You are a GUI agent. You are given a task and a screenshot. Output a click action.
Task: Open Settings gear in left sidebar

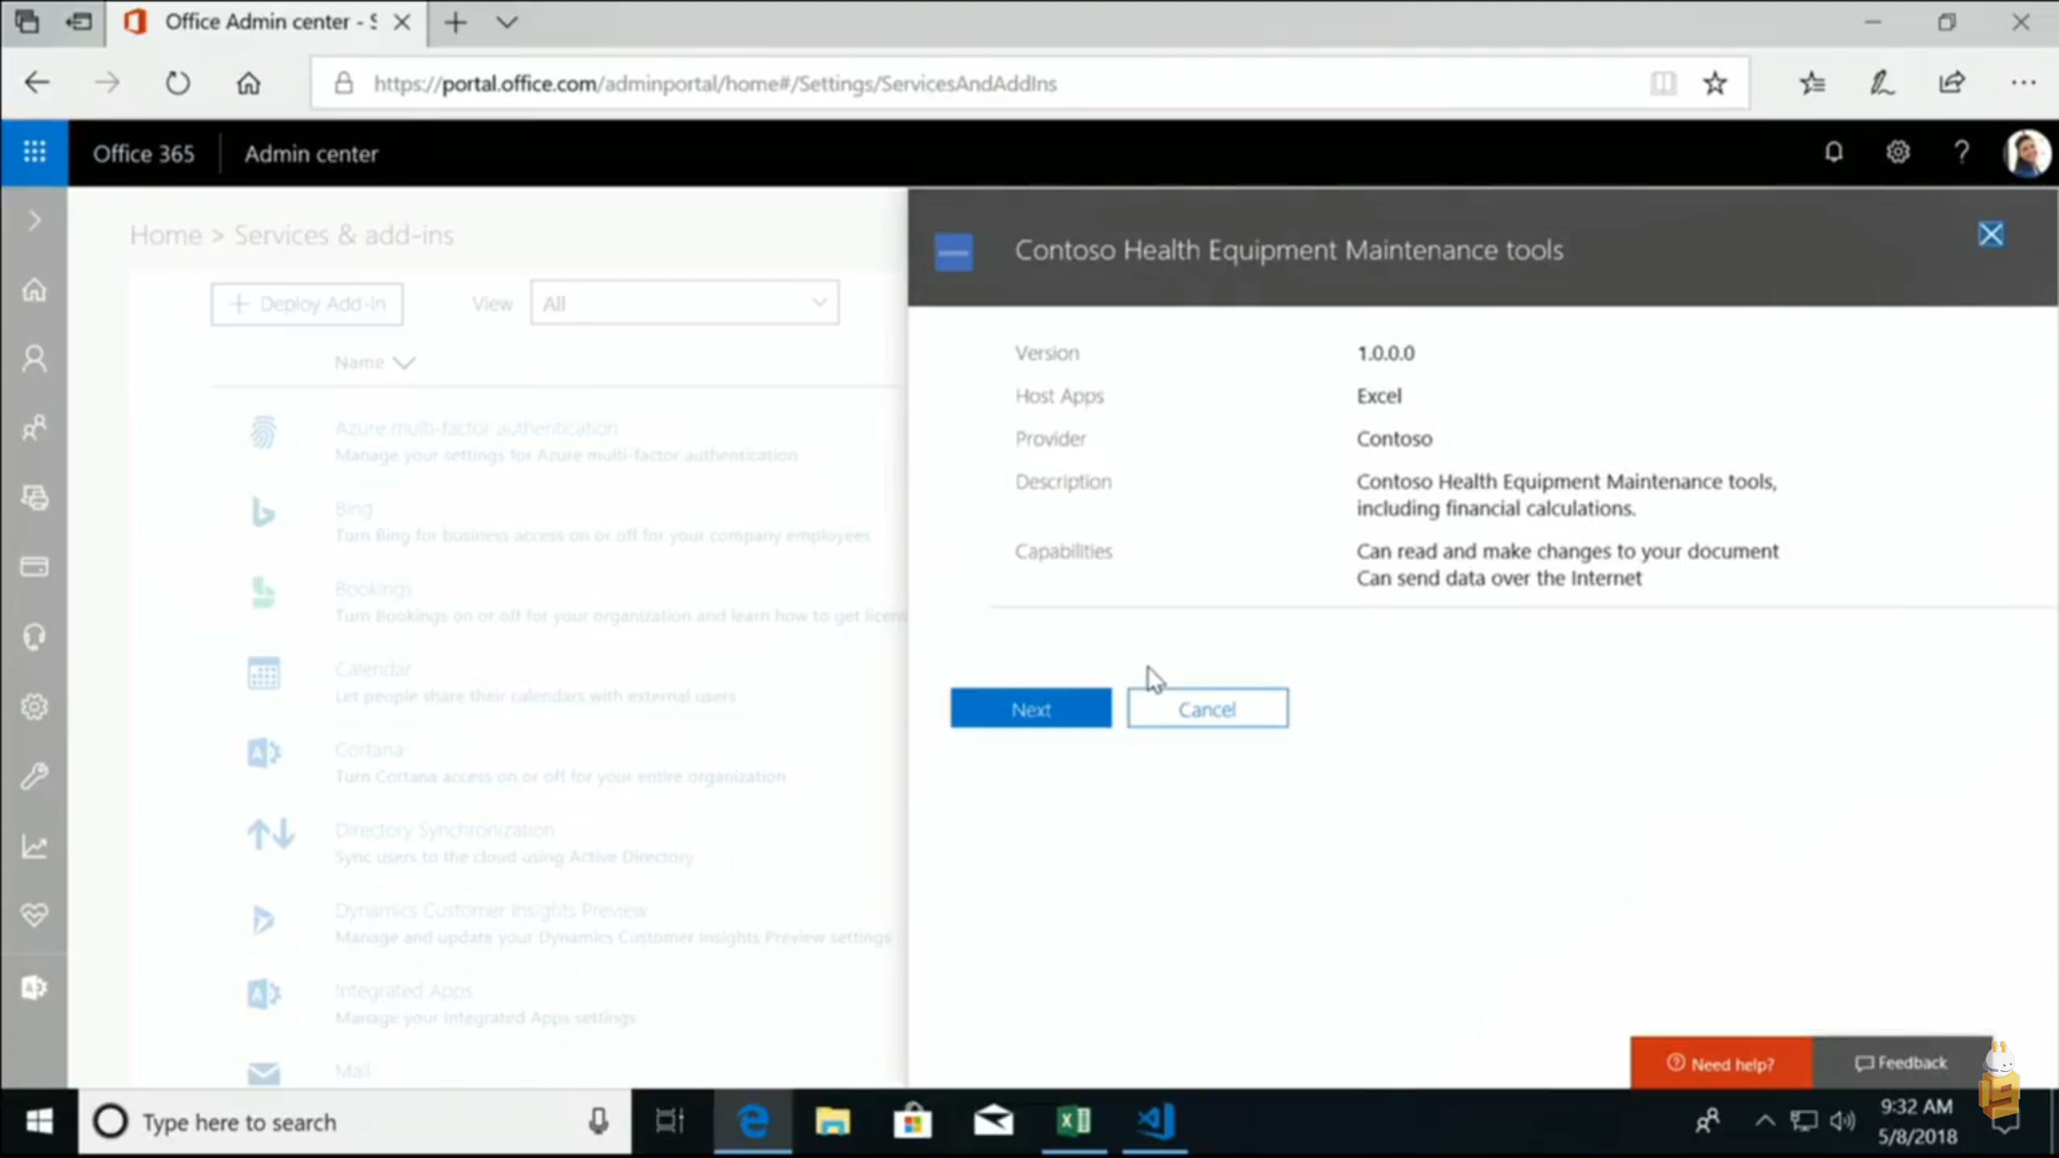click(34, 707)
